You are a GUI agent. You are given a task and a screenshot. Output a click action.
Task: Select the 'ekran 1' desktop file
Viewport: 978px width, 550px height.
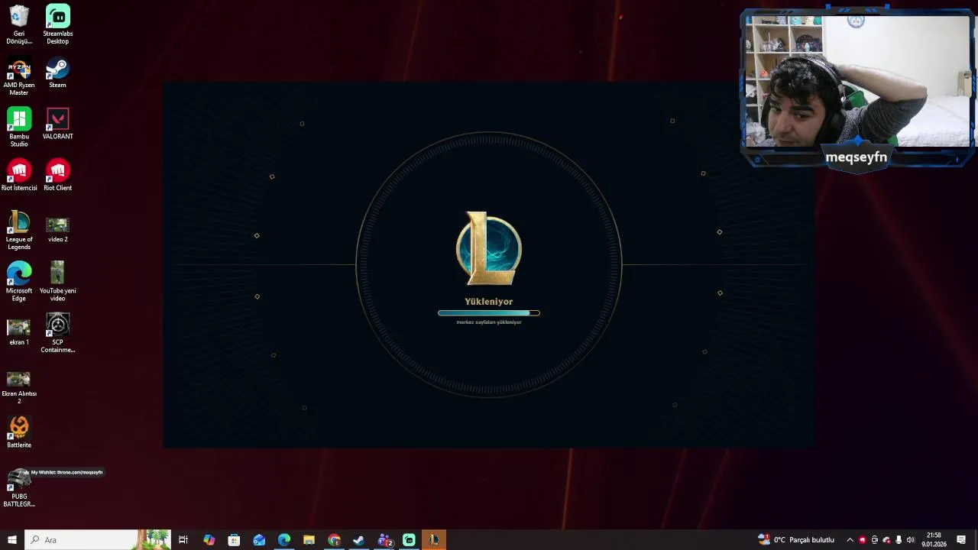coord(19,332)
